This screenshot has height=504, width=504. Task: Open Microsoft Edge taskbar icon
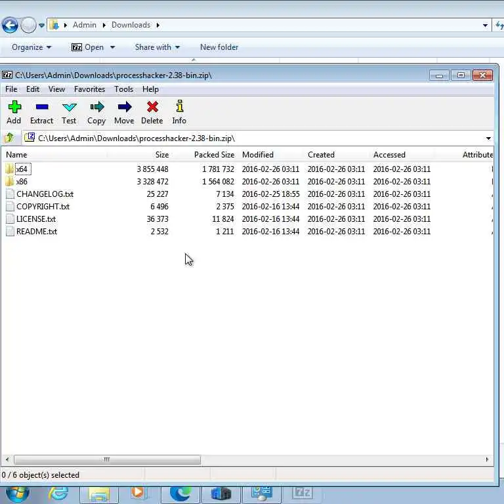click(x=180, y=494)
